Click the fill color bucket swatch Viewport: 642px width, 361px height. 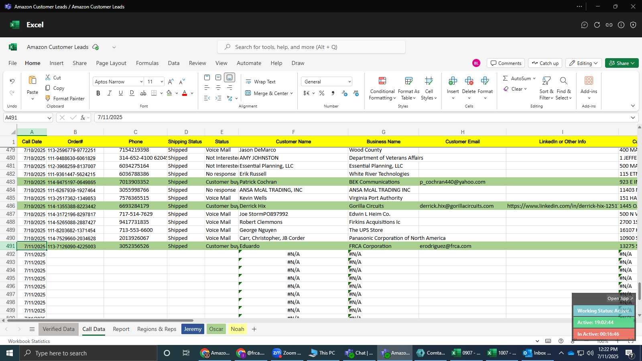click(x=169, y=93)
